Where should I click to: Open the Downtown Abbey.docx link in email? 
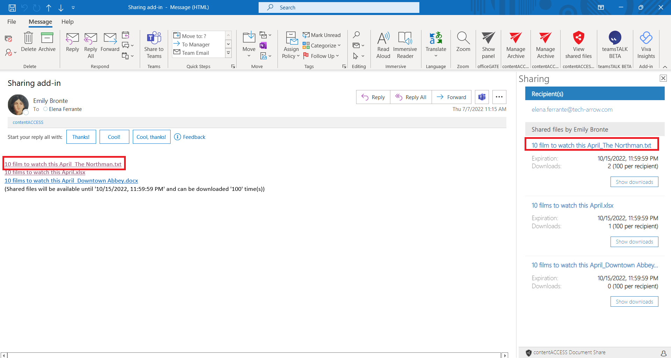coord(71,181)
